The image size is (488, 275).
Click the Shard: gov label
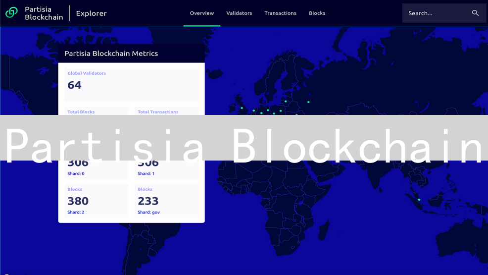[149, 212]
